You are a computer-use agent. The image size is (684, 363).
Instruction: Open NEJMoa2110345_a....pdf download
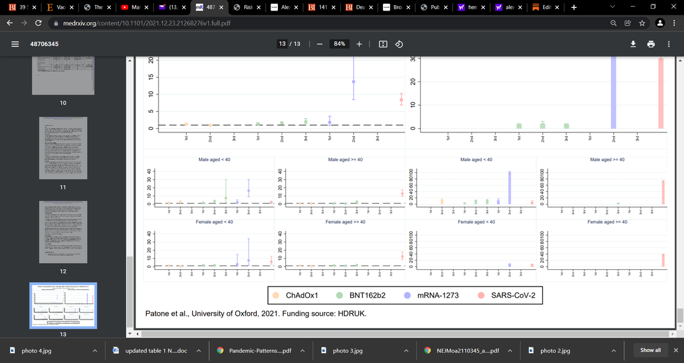(468, 351)
